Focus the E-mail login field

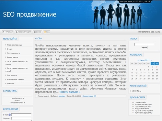tap(21, 115)
